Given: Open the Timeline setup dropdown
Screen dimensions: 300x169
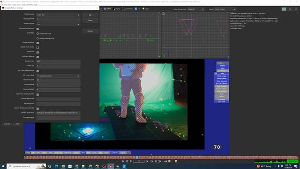Looking at the screenshot, I should 58,15.
